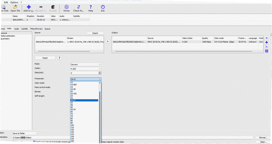Select Motion estimation in the left panel
The width and height of the screenshot is (272, 144).
tap(8, 36)
